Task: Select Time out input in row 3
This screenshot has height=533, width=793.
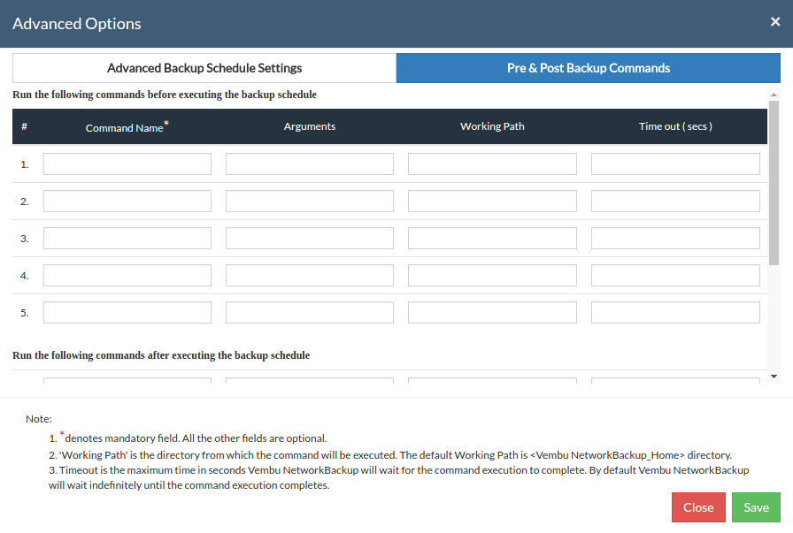Action: click(x=675, y=238)
